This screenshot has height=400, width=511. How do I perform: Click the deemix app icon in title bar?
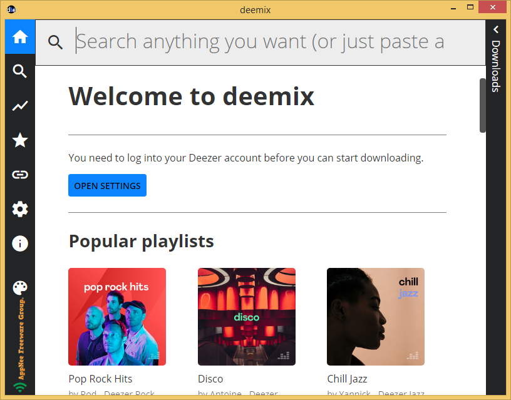11,9
